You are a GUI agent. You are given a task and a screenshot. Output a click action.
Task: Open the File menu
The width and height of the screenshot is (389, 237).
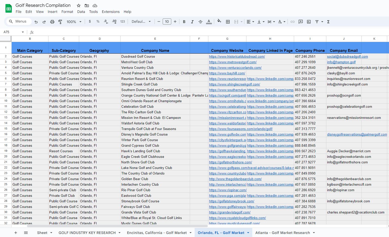tap(19, 12)
